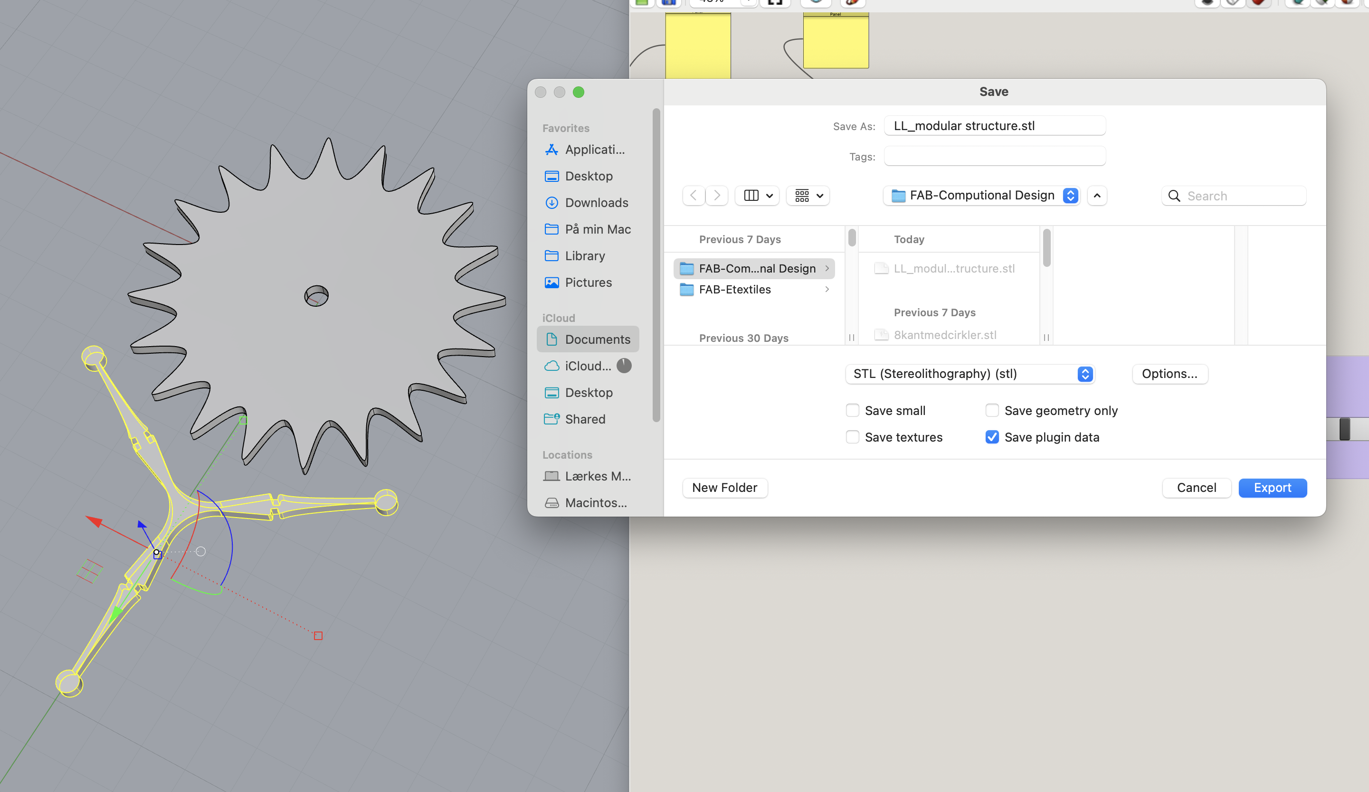Click the forward navigation arrow
Image resolution: width=1369 pixels, height=792 pixels.
pos(717,196)
